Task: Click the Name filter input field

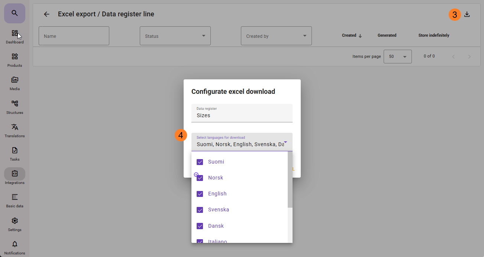Action: point(74,36)
